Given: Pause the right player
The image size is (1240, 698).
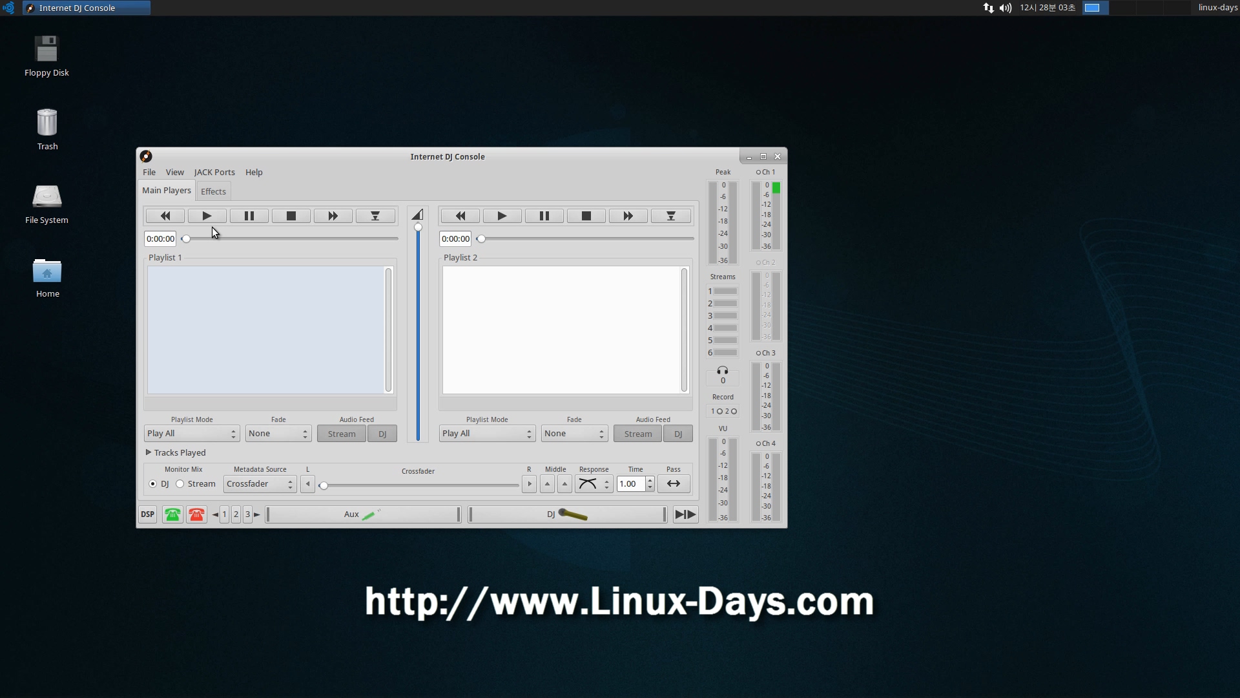Looking at the screenshot, I should 544,216.
